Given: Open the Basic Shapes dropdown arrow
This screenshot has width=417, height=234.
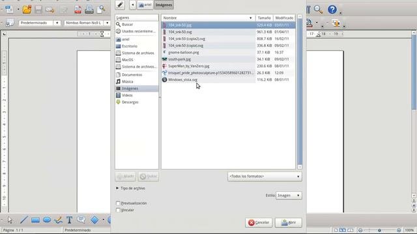Looking at the screenshot, I should point(103,220).
